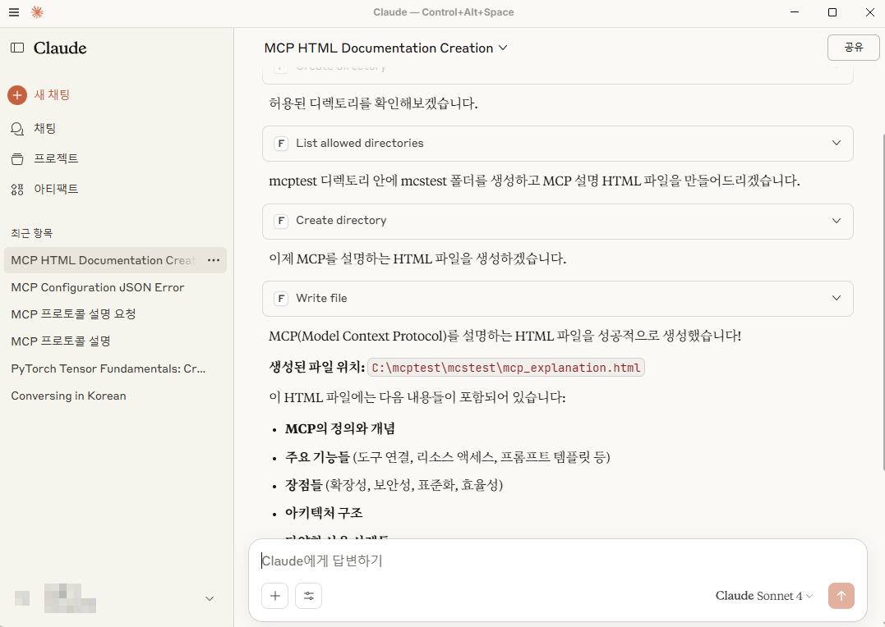Image resolution: width=885 pixels, height=627 pixels.
Task: Expand the List allowed directories tool block
Action: [x=558, y=144]
